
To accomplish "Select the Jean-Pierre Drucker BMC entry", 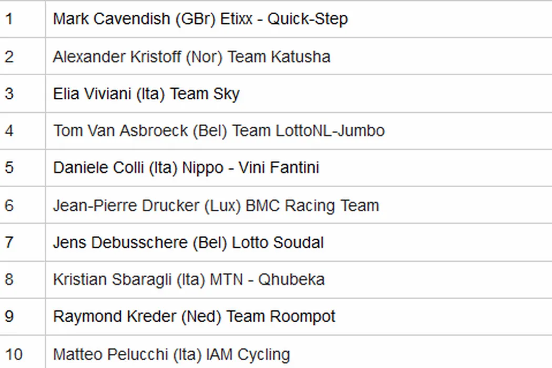I will [216, 205].
